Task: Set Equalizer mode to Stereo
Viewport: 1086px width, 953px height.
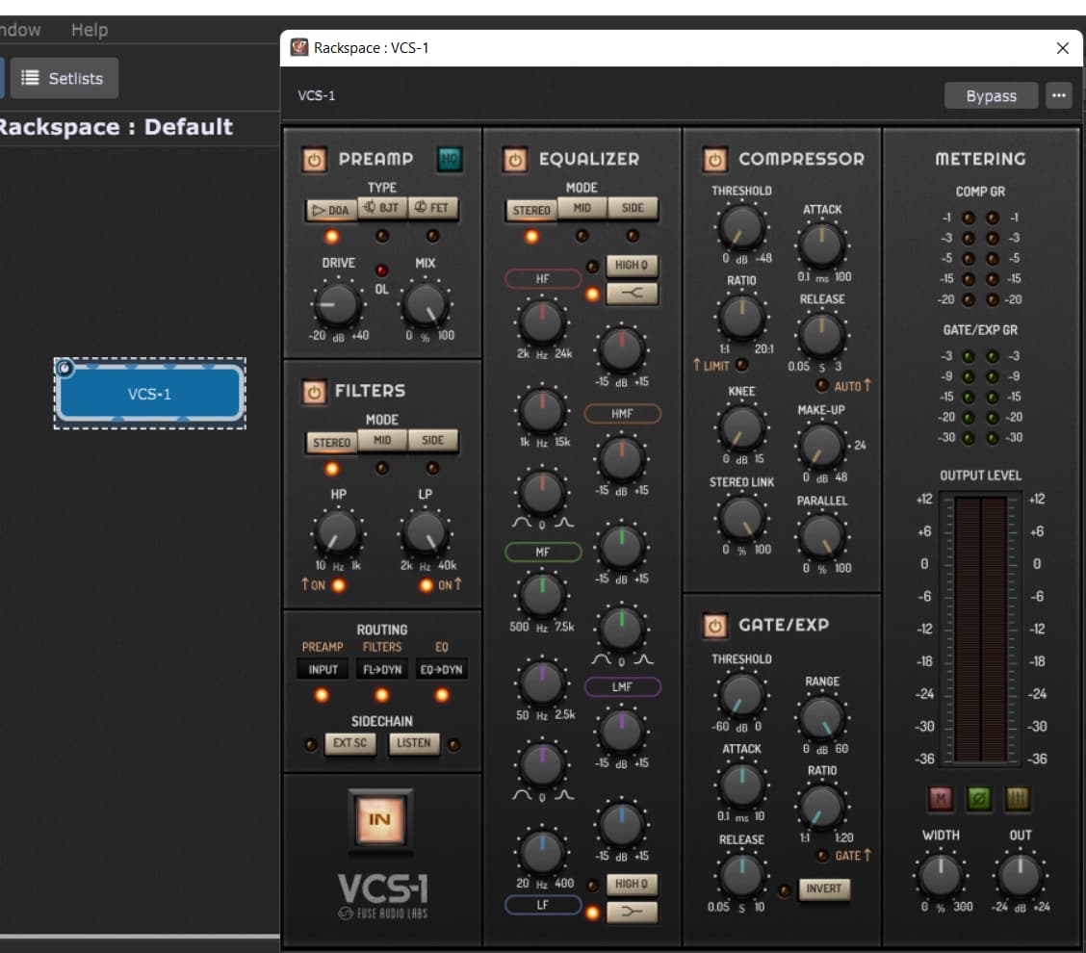Action: pos(531,210)
